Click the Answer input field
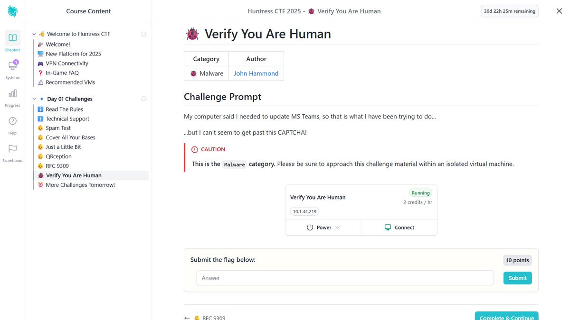 point(345,278)
